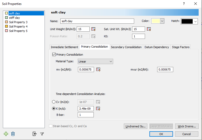Open the Material Type Linear dropdown
This screenshot has height=140, width=202.
tap(95, 62)
